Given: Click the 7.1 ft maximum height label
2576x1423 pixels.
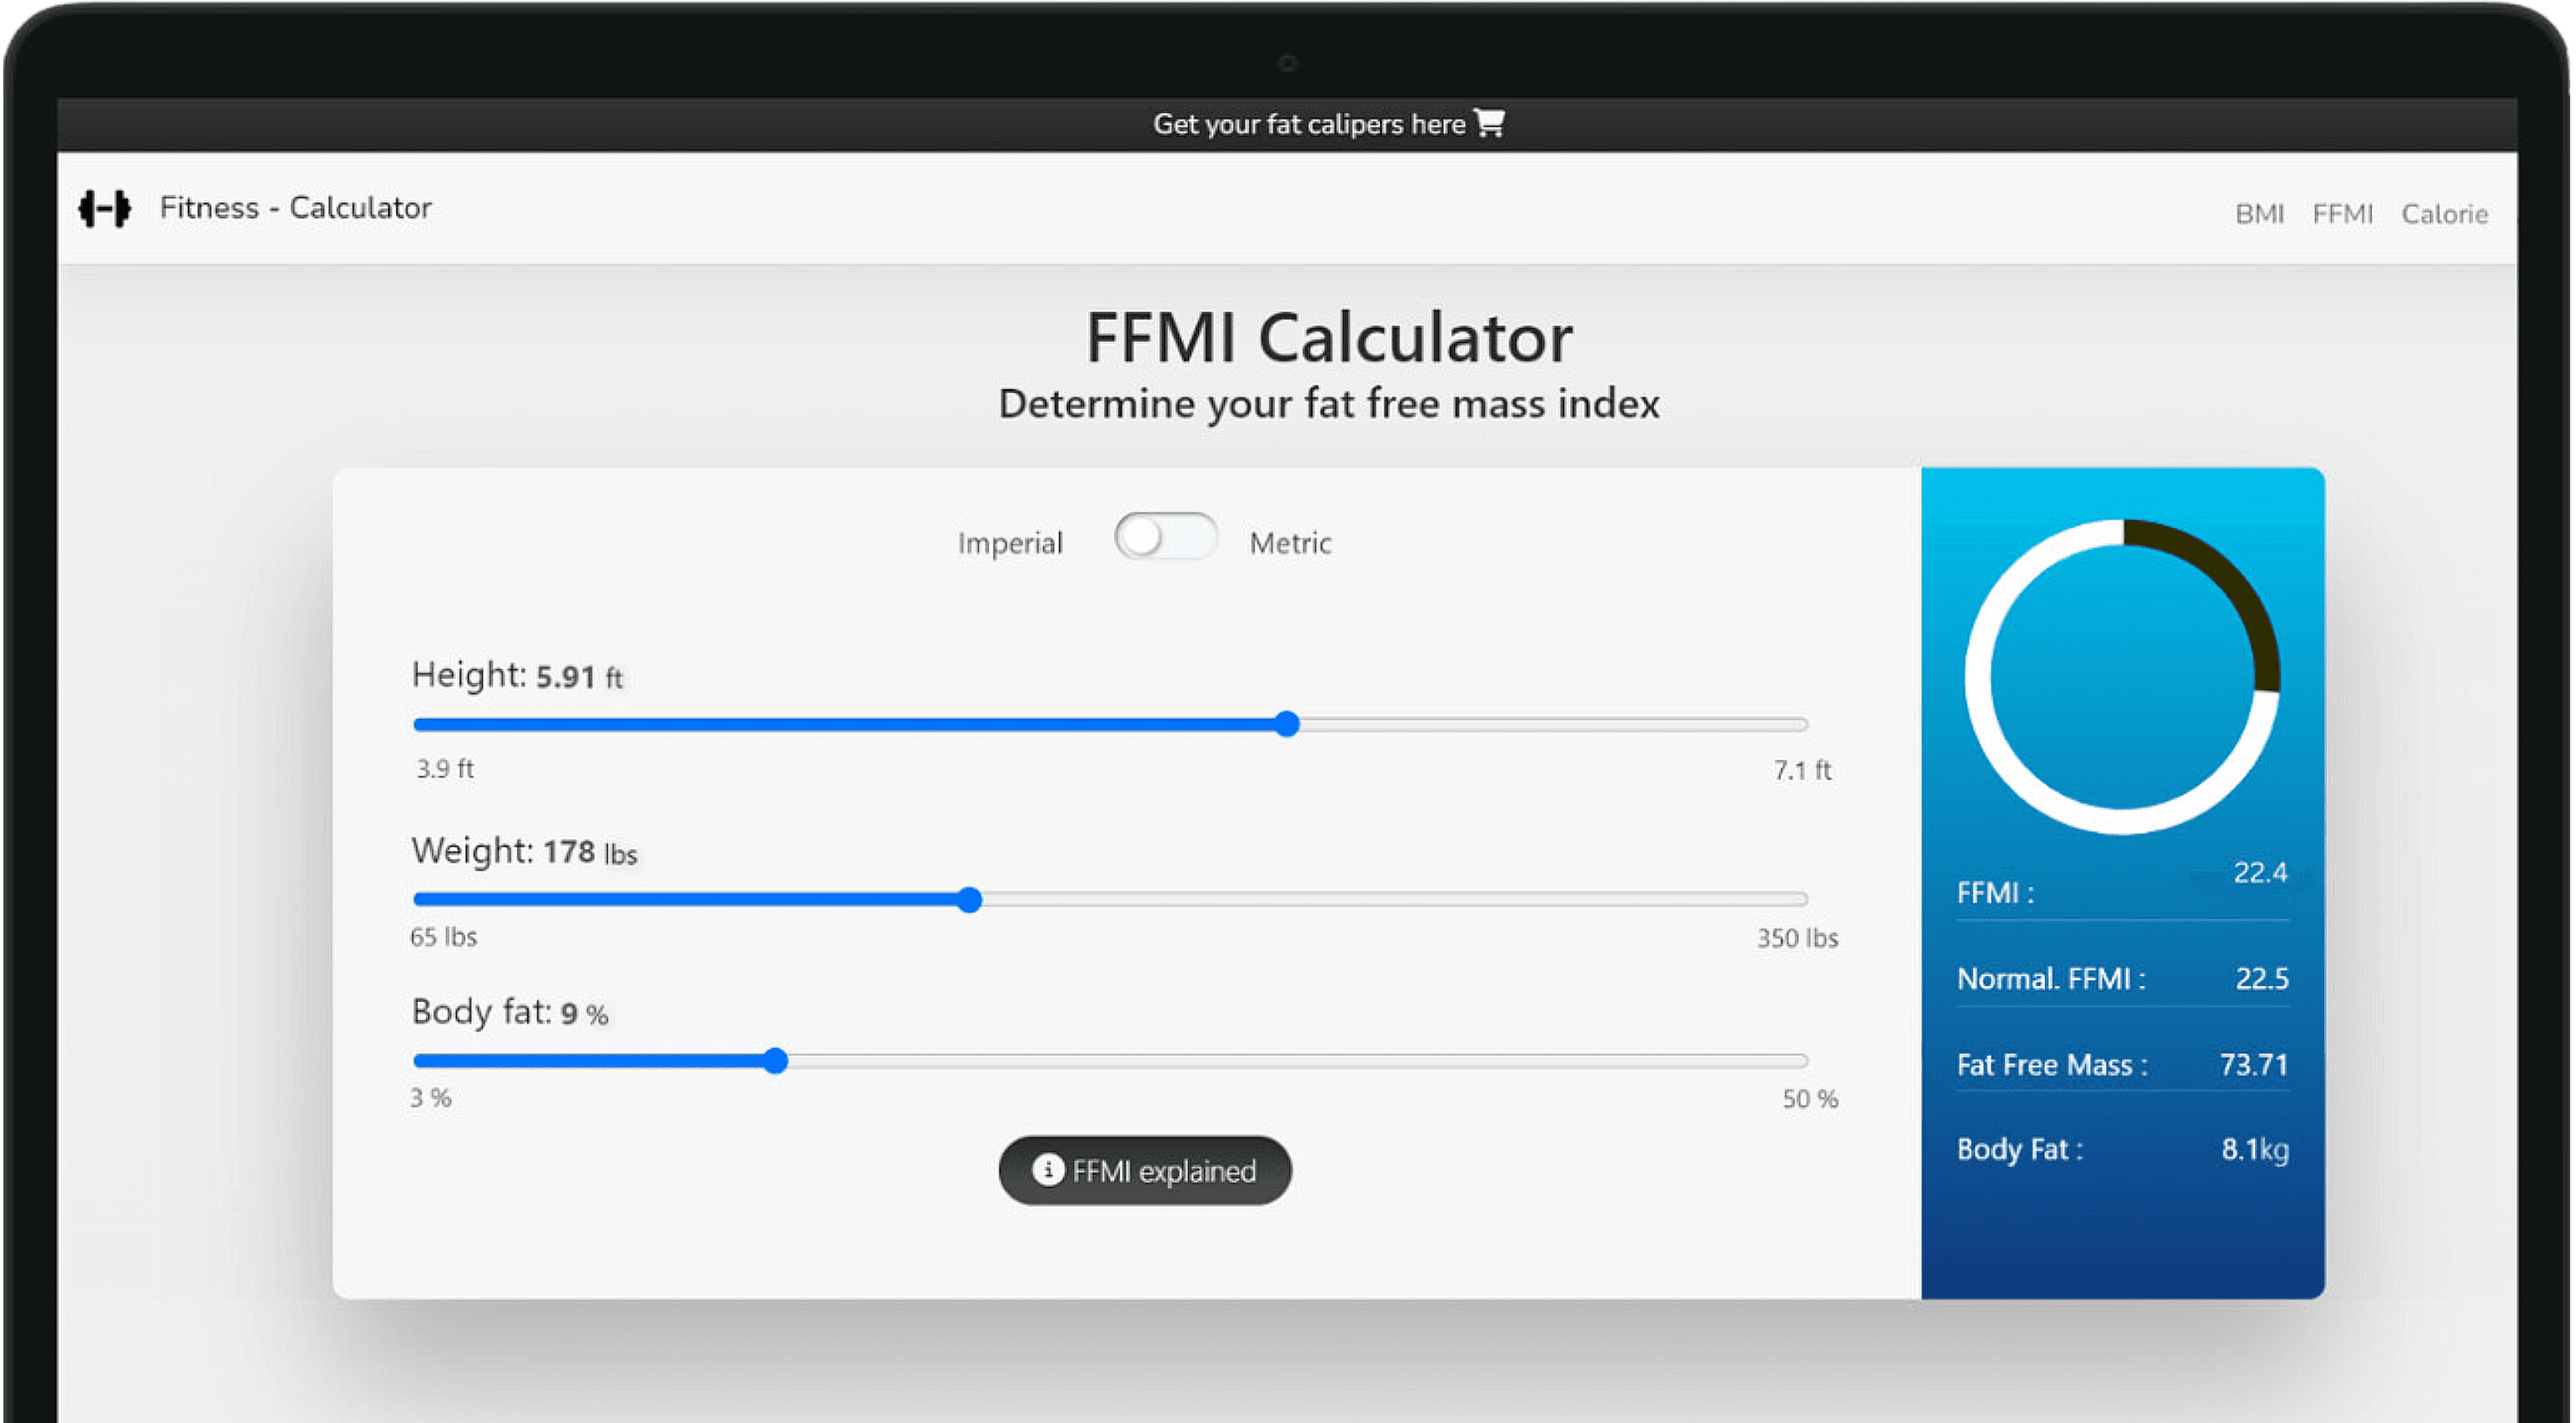Looking at the screenshot, I should pyautogui.click(x=1802, y=770).
